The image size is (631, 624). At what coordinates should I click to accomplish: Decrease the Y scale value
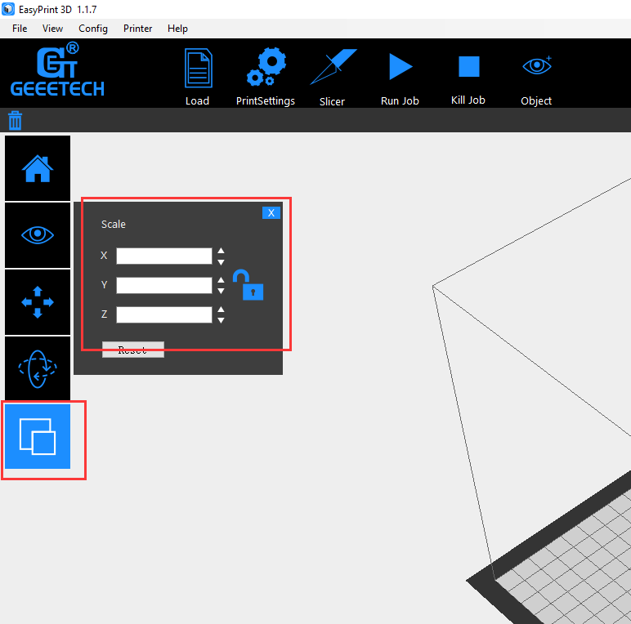pyautogui.click(x=221, y=291)
